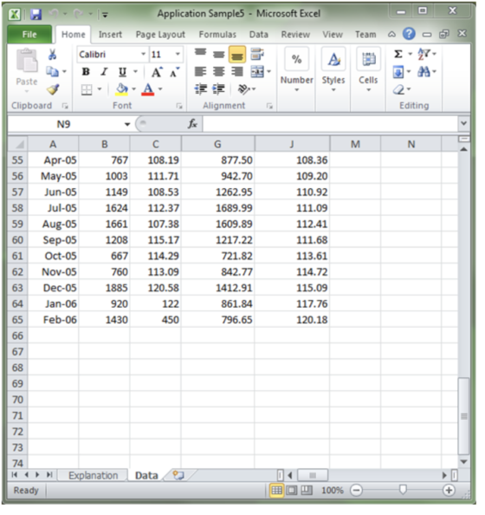This screenshot has width=485, height=515.
Task: Click the zoom slider handle
Action: click(x=403, y=490)
